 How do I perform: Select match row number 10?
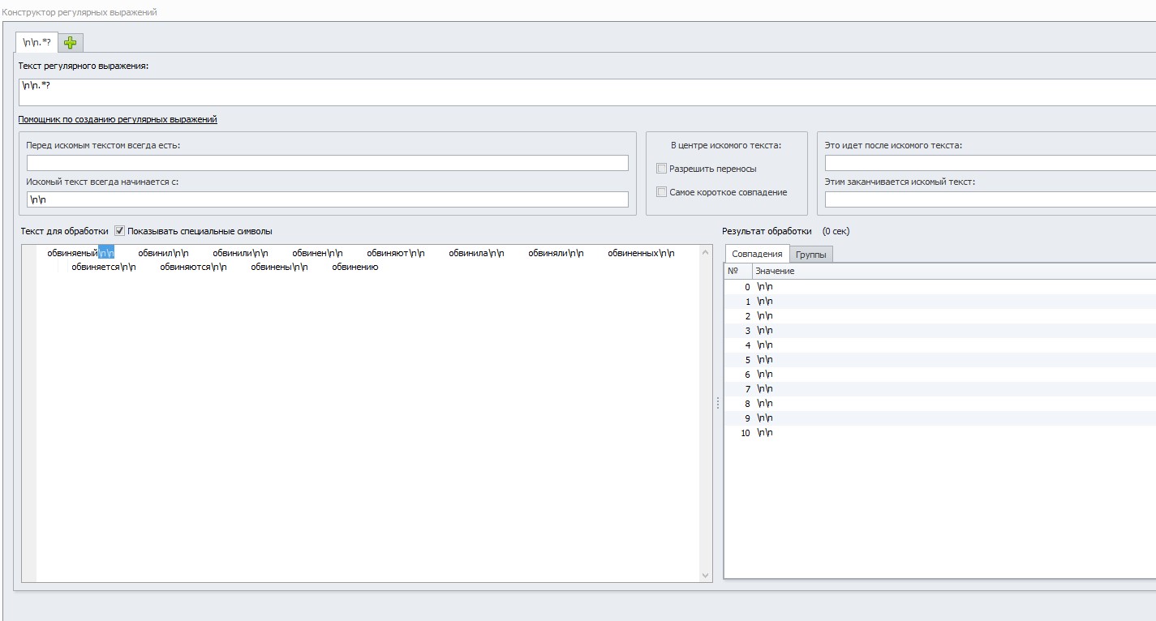tap(940, 433)
